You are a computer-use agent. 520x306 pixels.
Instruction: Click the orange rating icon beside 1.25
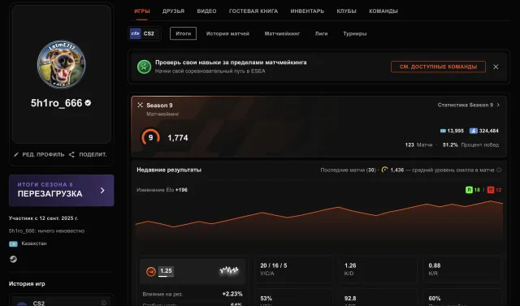[x=151, y=272]
